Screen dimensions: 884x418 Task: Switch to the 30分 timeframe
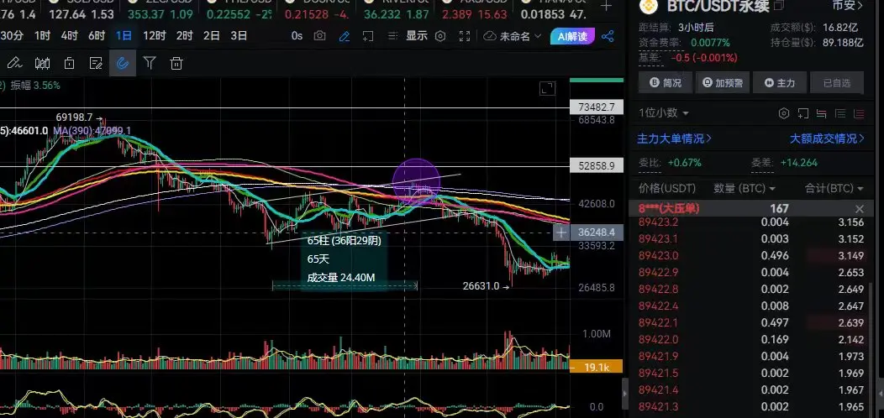tap(11, 36)
